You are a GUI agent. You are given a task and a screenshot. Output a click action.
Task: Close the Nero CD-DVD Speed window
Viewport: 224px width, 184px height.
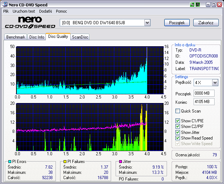point(219,5)
